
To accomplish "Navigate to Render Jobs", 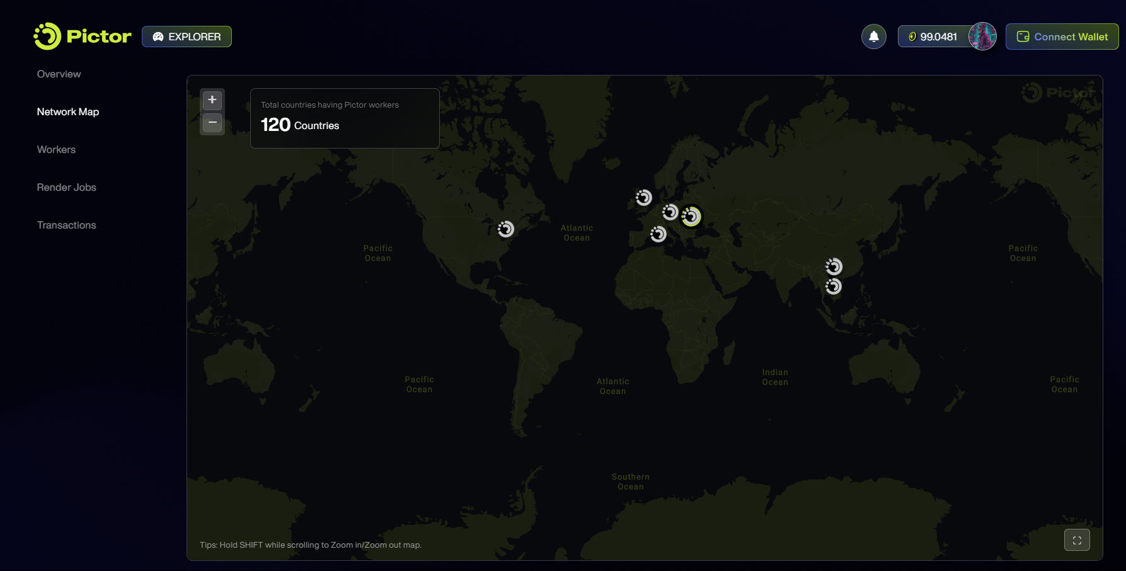I will pos(66,188).
